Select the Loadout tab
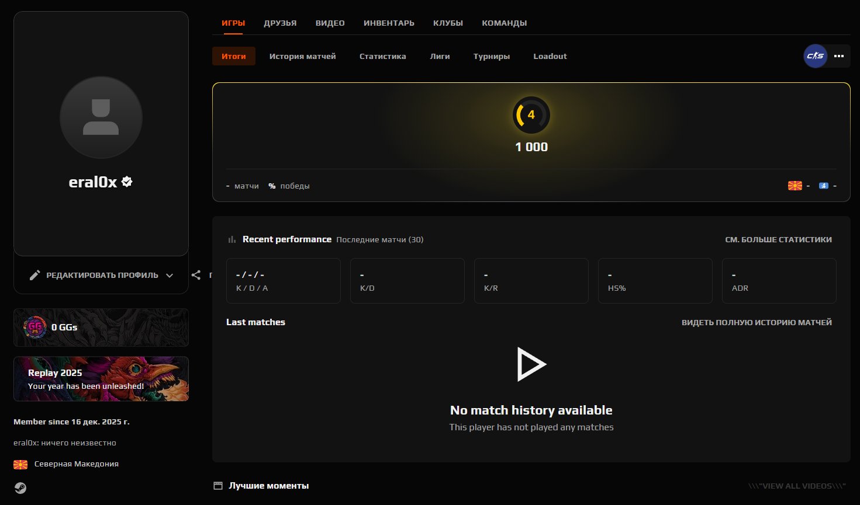 550,56
